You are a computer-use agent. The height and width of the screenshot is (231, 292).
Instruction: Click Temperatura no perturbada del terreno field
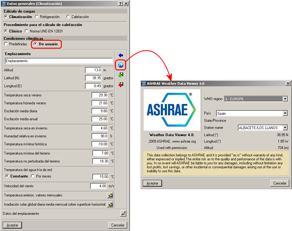point(101,161)
